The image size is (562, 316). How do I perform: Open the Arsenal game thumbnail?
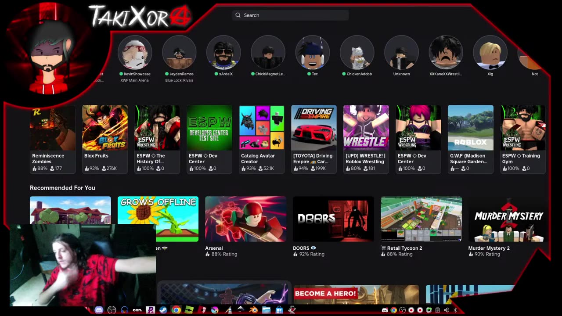(x=245, y=219)
